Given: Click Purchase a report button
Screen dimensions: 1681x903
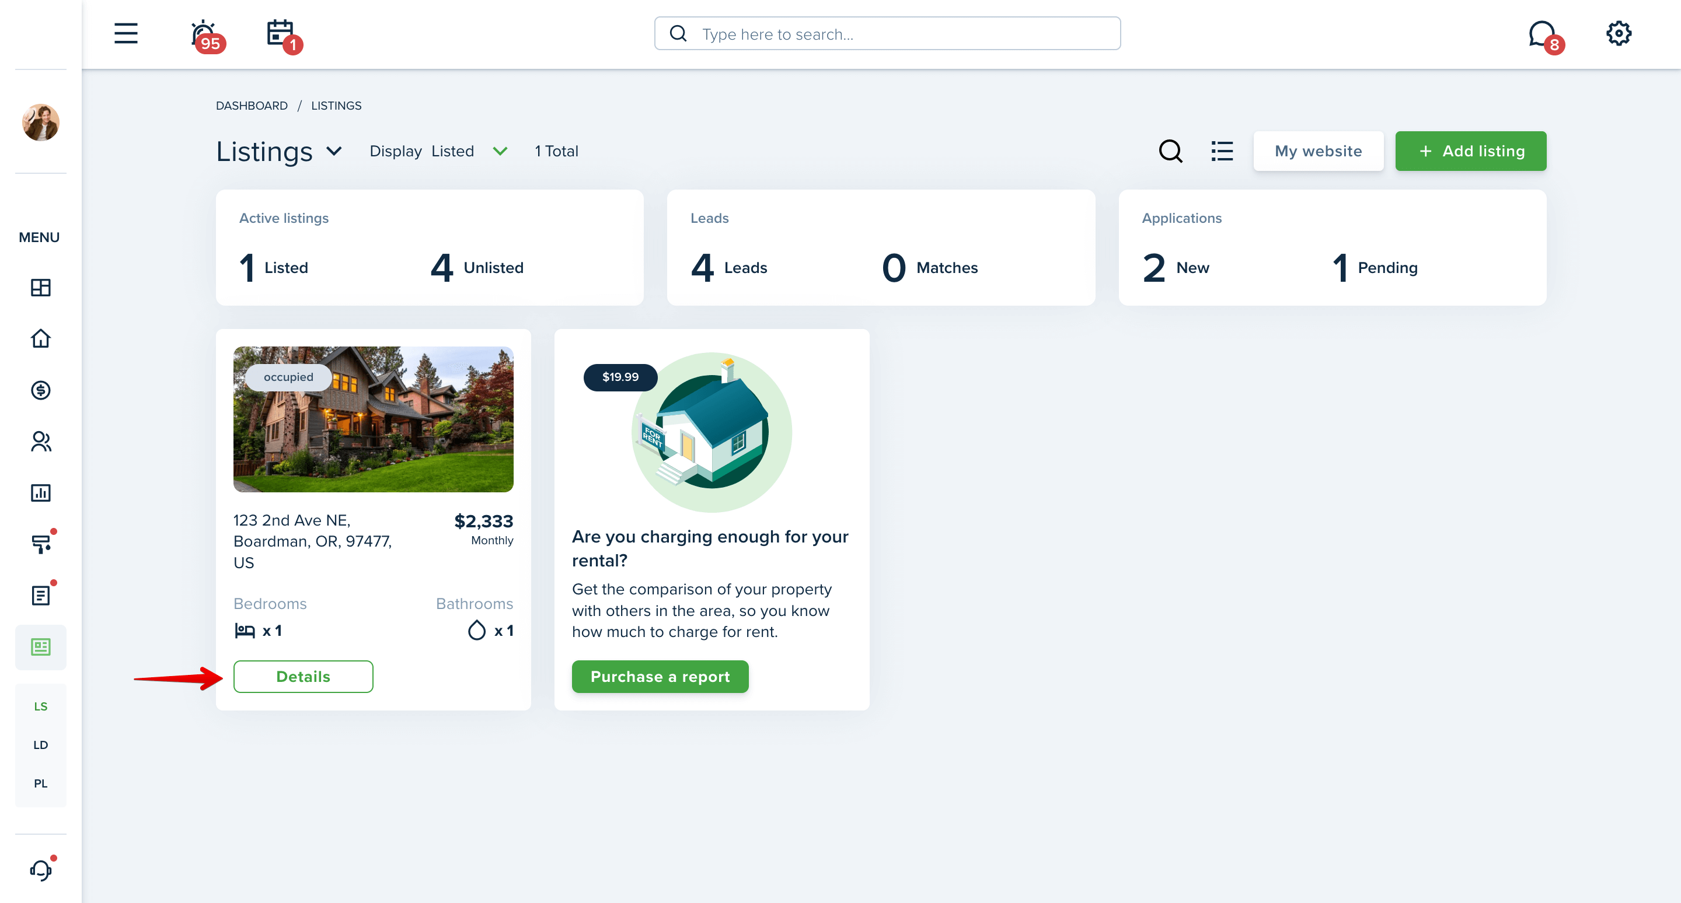Looking at the screenshot, I should pos(660,677).
